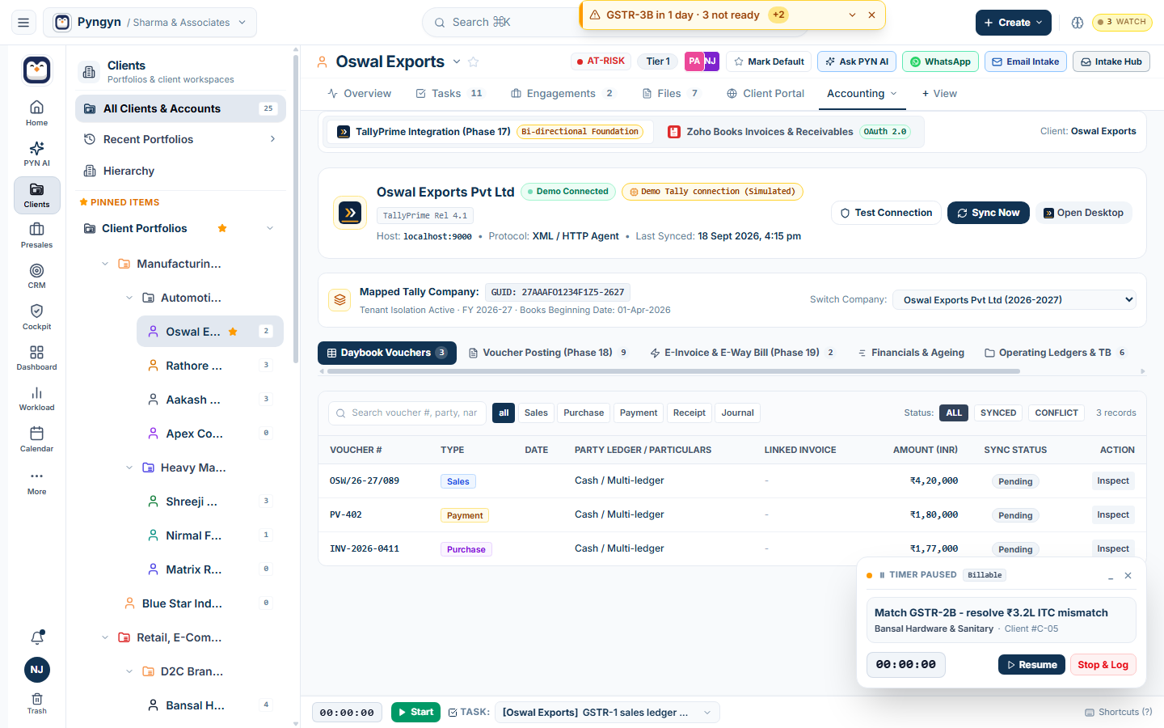Image resolution: width=1164 pixels, height=728 pixels.
Task: Minimize the timer paused widget
Action: click(1111, 576)
